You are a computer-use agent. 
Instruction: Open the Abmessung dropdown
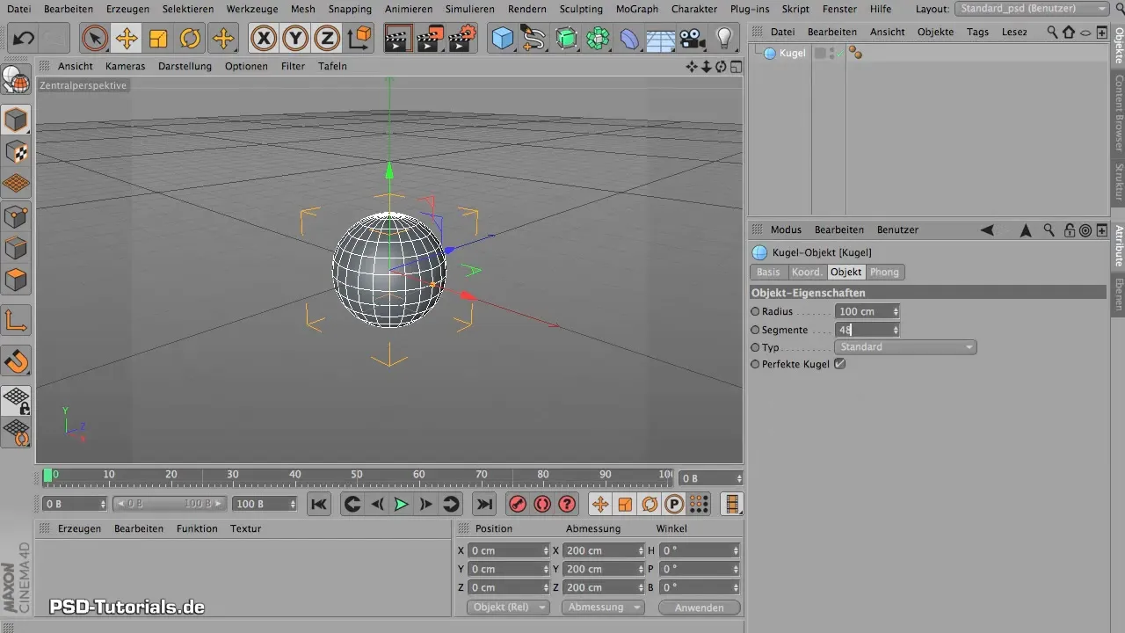tap(602, 608)
